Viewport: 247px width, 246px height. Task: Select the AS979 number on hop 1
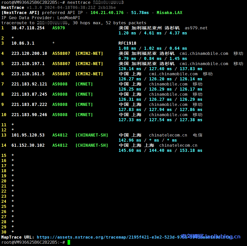point(58,28)
